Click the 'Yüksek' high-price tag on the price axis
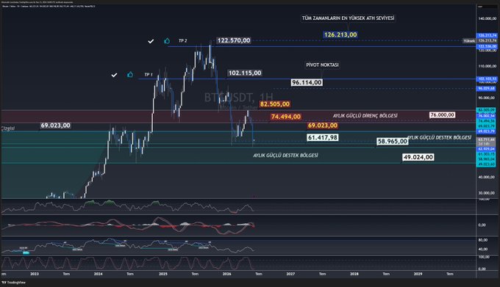This screenshot has width=500, height=287. pos(469,41)
